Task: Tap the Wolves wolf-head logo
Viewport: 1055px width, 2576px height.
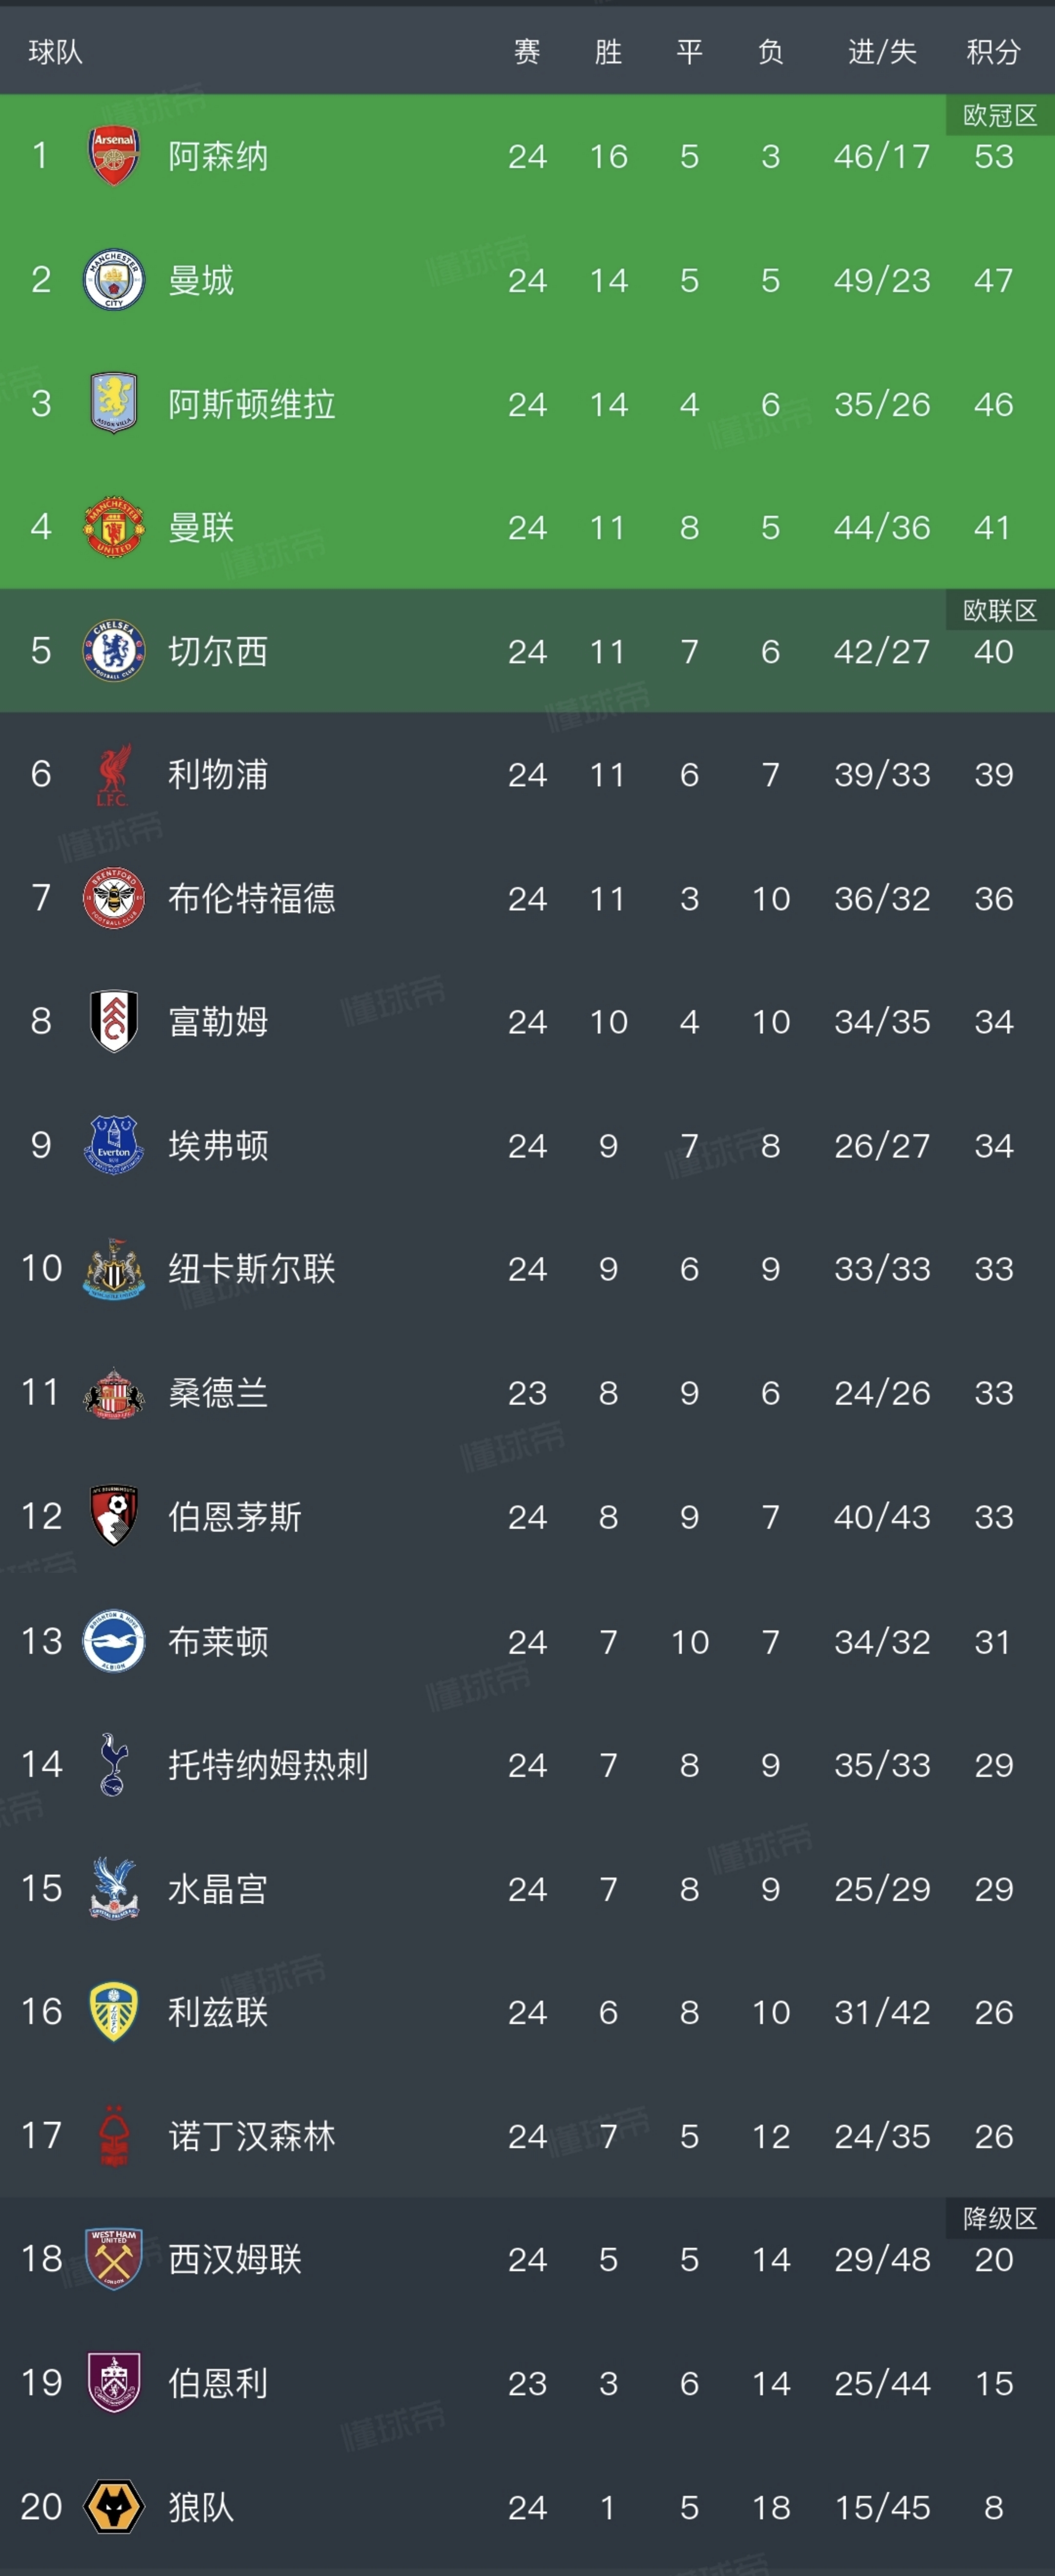Action: point(114,2506)
